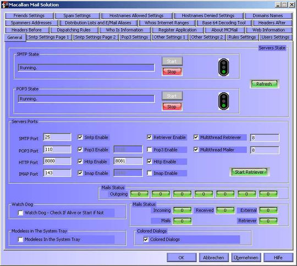Confirm with the OK button

(x=182, y=257)
